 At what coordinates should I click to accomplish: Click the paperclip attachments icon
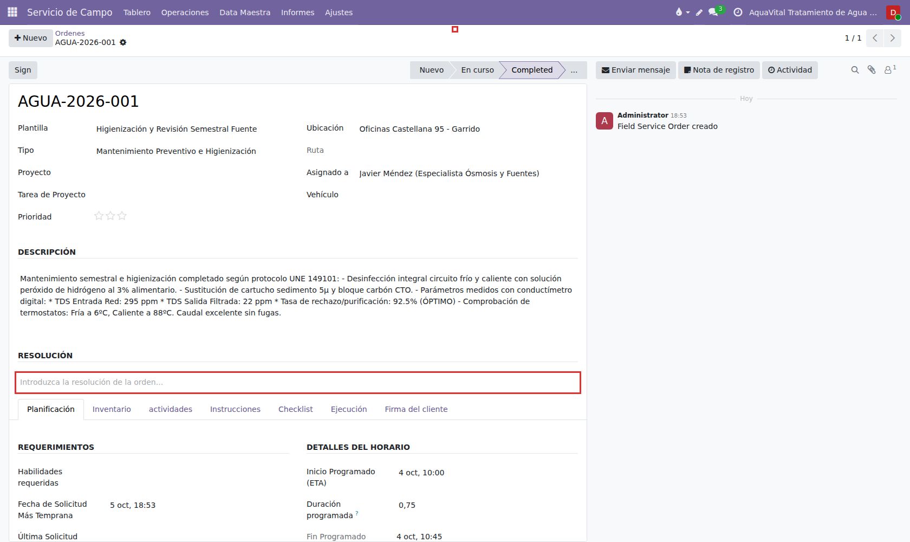point(872,70)
